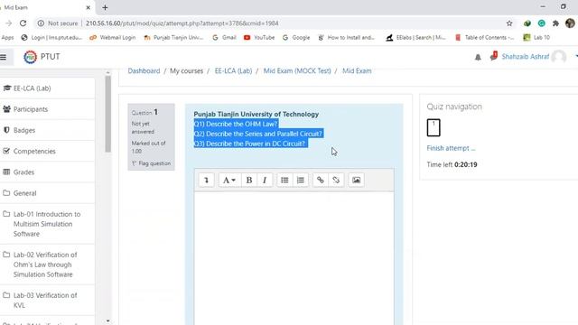578x325 pixels.
Task: Apply bold formatting in the editor
Action: point(249,181)
